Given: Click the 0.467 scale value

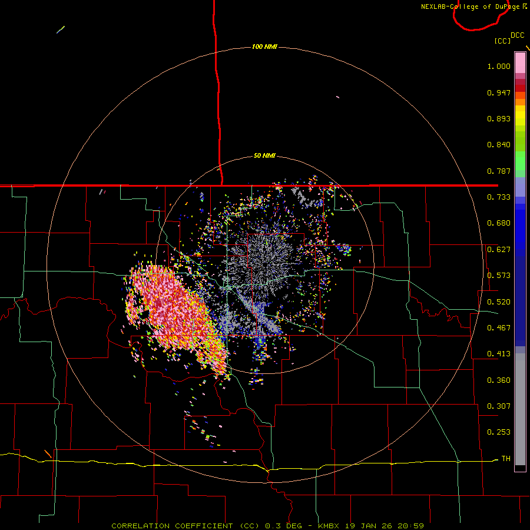Looking at the screenshot, I should pyautogui.click(x=499, y=328).
